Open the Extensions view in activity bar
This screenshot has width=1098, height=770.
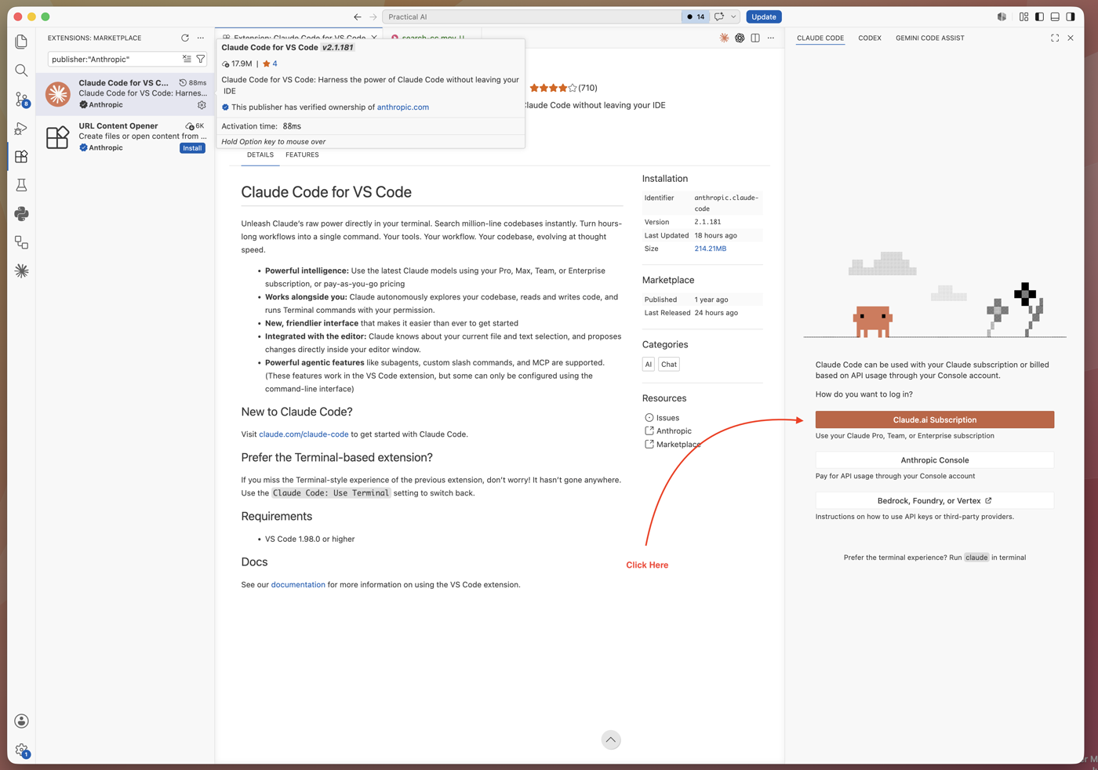click(x=21, y=157)
